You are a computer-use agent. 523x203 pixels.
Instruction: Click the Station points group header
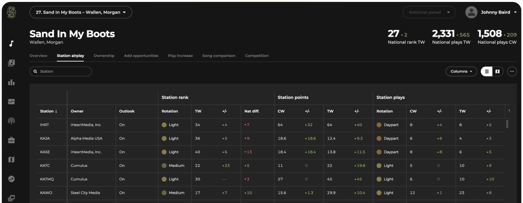pos(293,97)
